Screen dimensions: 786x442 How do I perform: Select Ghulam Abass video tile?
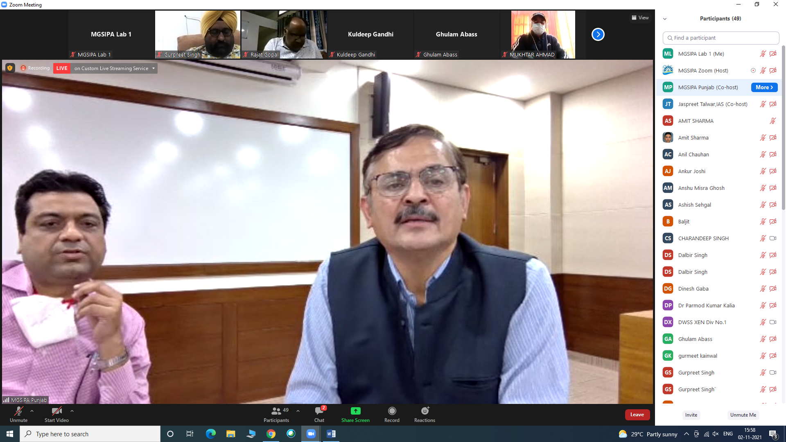click(x=456, y=34)
